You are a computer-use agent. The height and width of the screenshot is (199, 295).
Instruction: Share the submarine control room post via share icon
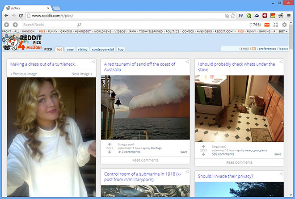coord(187,172)
